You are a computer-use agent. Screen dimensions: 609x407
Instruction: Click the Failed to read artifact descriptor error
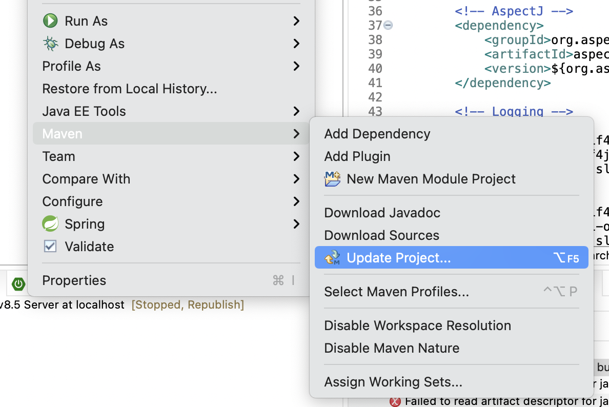[506, 401]
